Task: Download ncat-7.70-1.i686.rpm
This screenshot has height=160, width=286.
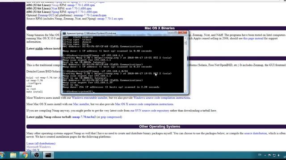Action: click(x=79, y=8)
